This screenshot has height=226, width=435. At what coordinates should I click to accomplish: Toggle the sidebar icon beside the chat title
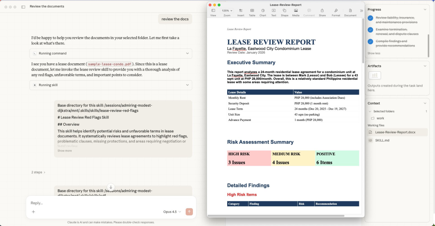click(23, 7)
